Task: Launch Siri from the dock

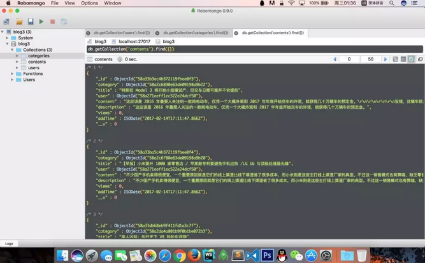Action: [77, 255]
